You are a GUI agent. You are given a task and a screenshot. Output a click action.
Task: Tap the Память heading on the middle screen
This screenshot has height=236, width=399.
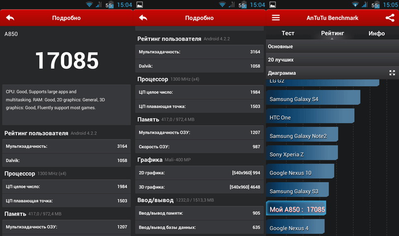[x=148, y=119]
